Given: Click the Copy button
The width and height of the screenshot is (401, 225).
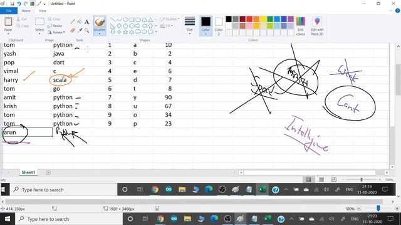Looking at the screenshot, I should pyautogui.click(x=23, y=26).
